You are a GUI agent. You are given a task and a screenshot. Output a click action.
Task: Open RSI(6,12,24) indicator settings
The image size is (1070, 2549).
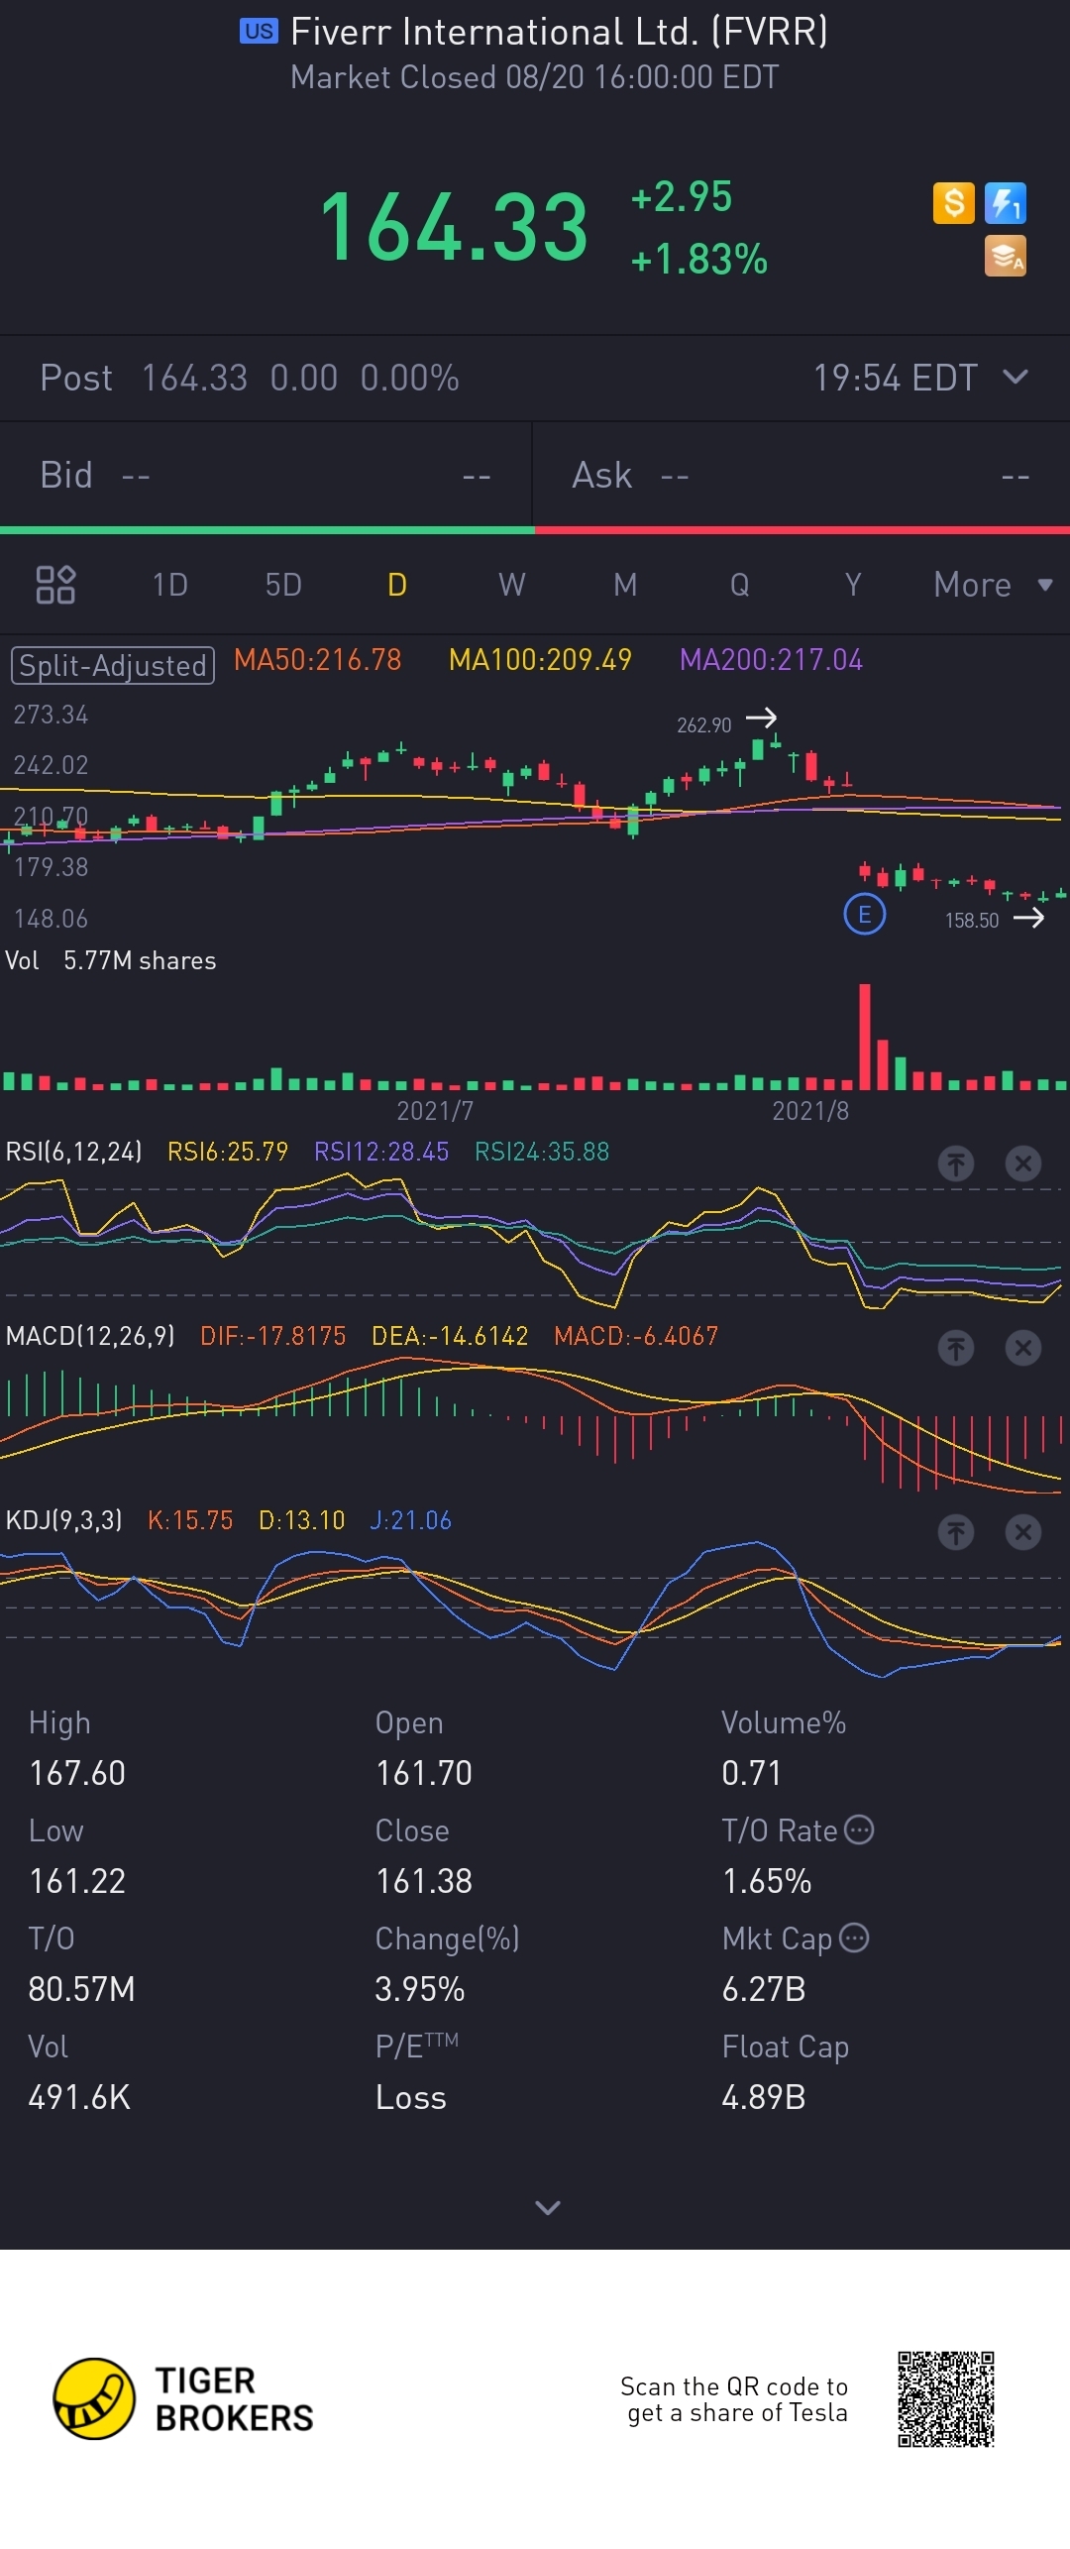point(74,1152)
